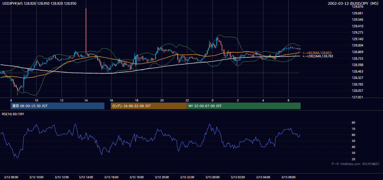
Task: Click price axis label 128.598
Action: click(358, 65)
